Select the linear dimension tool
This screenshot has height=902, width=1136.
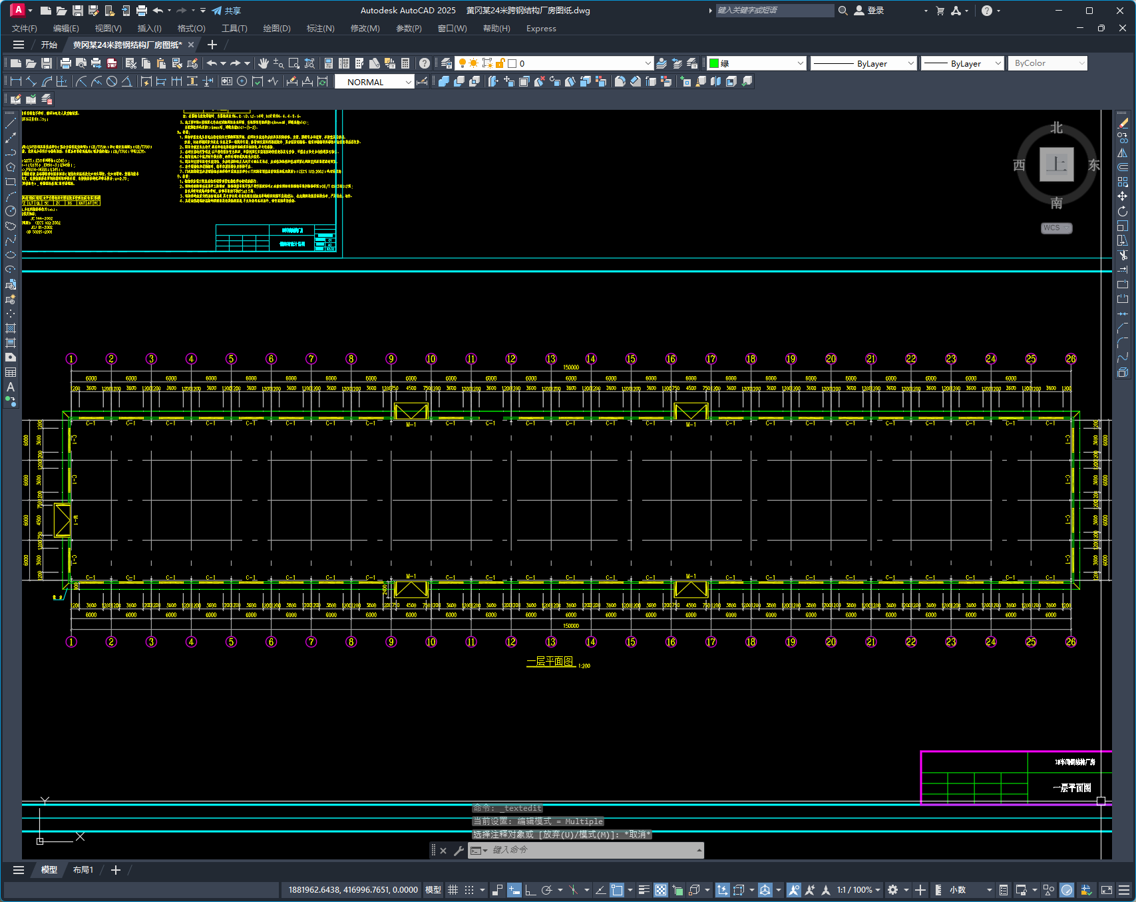click(x=16, y=81)
